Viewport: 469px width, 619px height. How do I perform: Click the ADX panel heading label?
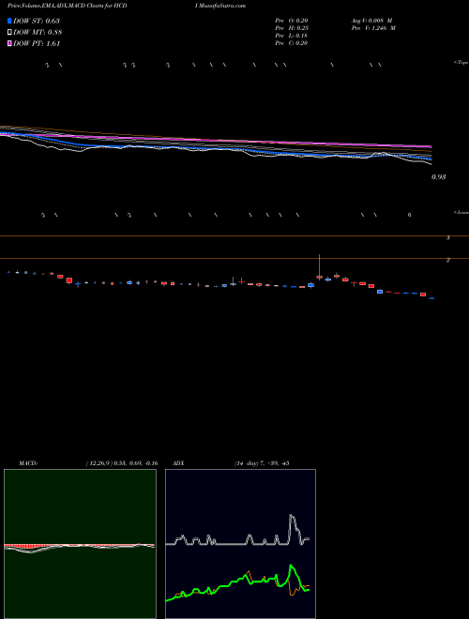[x=179, y=463]
